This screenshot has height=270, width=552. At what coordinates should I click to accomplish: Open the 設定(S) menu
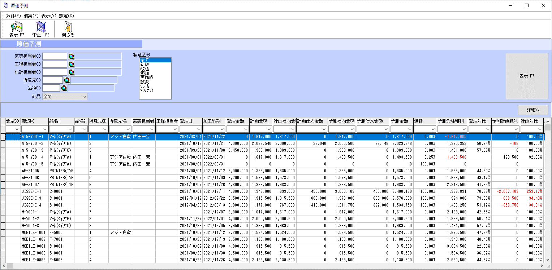[x=66, y=16]
